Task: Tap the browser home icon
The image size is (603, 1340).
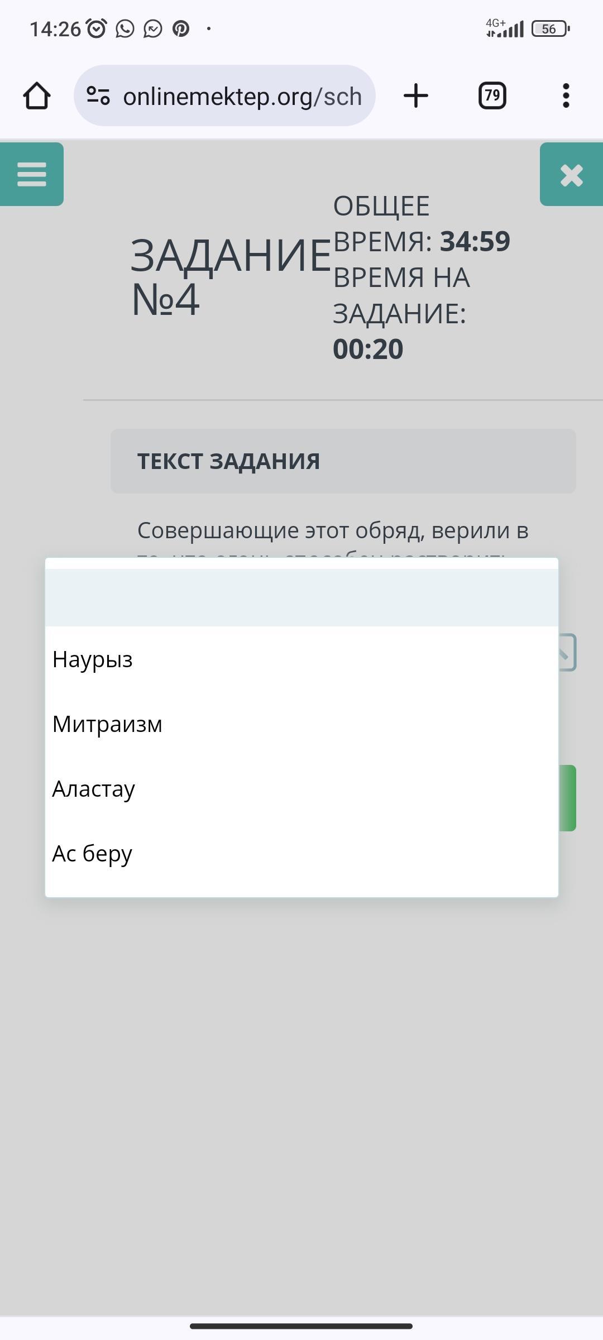Action: (37, 95)
